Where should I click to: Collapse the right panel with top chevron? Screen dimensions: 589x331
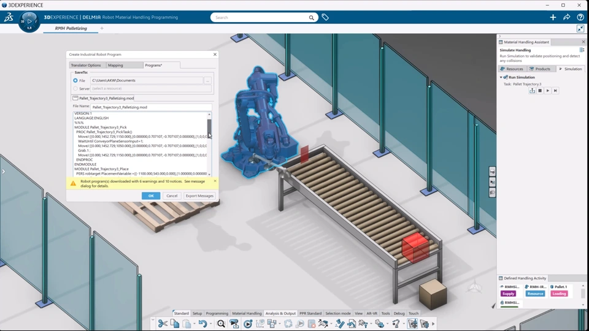pos(499,36)
